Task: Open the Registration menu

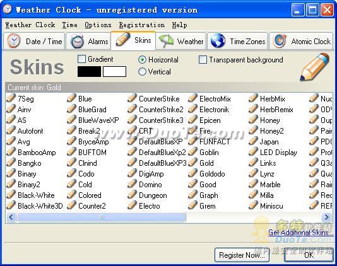Action: (x=142, y=25)
